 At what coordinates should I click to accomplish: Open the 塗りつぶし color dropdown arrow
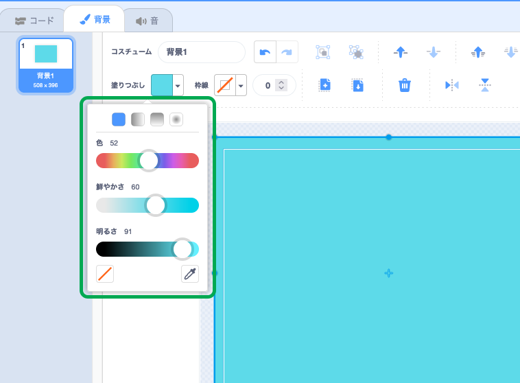[178, 85]
